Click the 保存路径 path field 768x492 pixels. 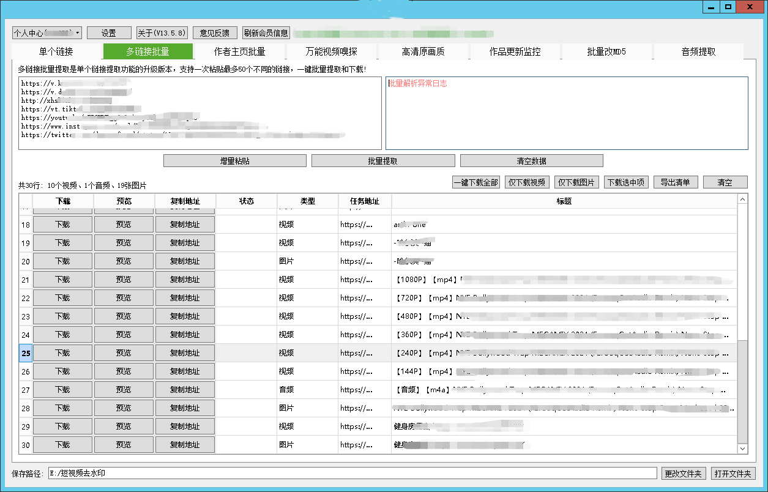click(x=353, y=474)
